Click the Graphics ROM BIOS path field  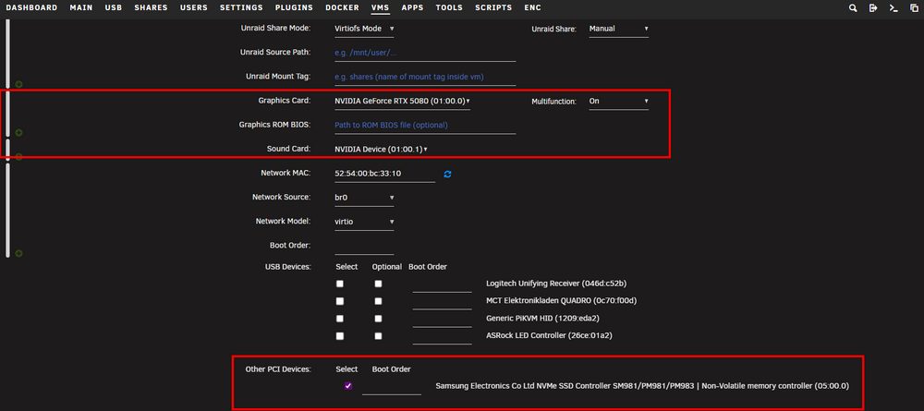[x=425, y=126]
